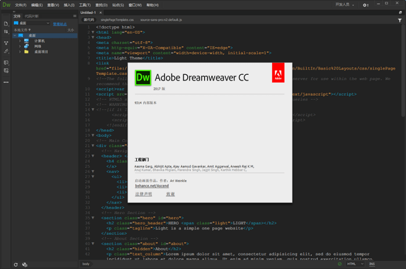Collapse the 桌面 tree root
The height and width of the screenshot is (269, 406).
click(x=15, y=35)
